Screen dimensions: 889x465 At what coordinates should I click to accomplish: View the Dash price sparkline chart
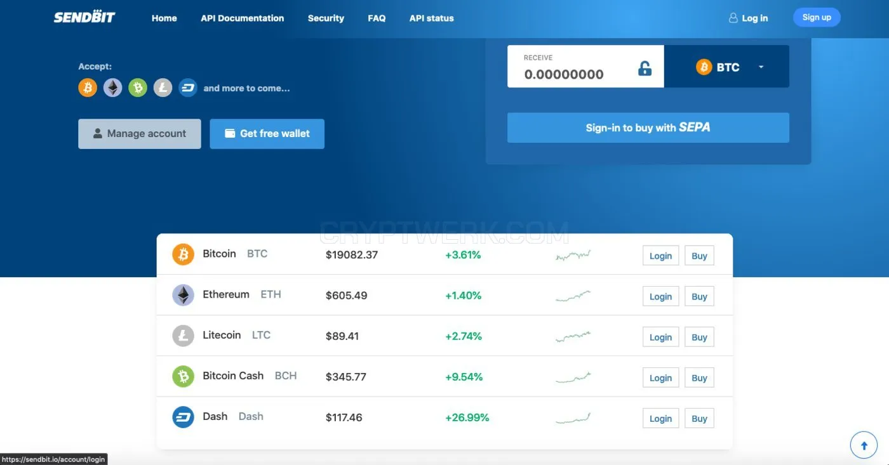573,418
